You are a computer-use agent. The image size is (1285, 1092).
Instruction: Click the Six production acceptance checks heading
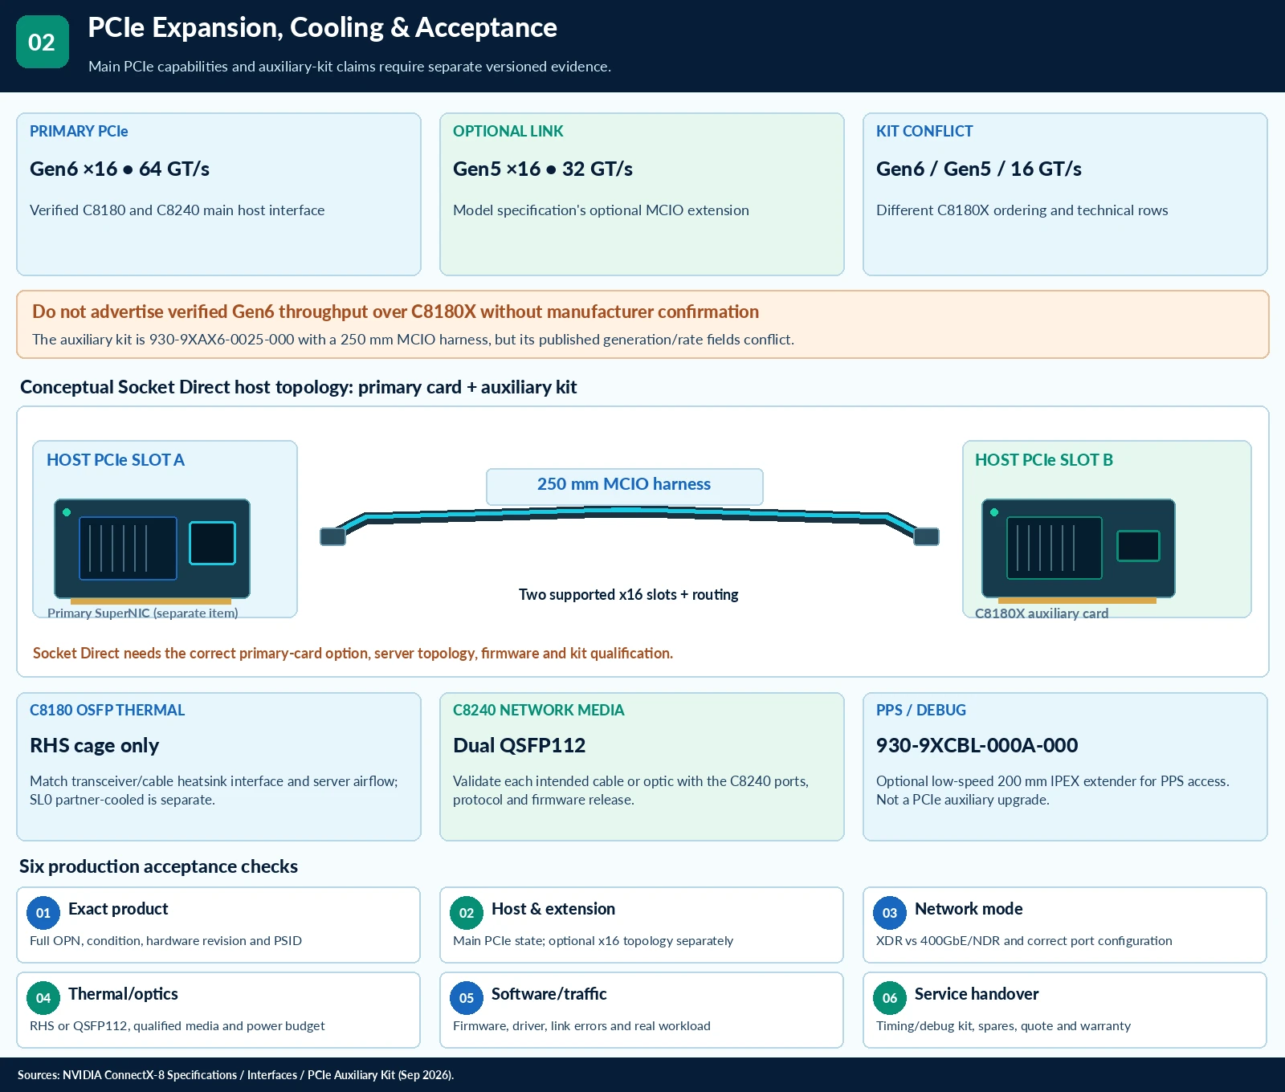point(158,866)
